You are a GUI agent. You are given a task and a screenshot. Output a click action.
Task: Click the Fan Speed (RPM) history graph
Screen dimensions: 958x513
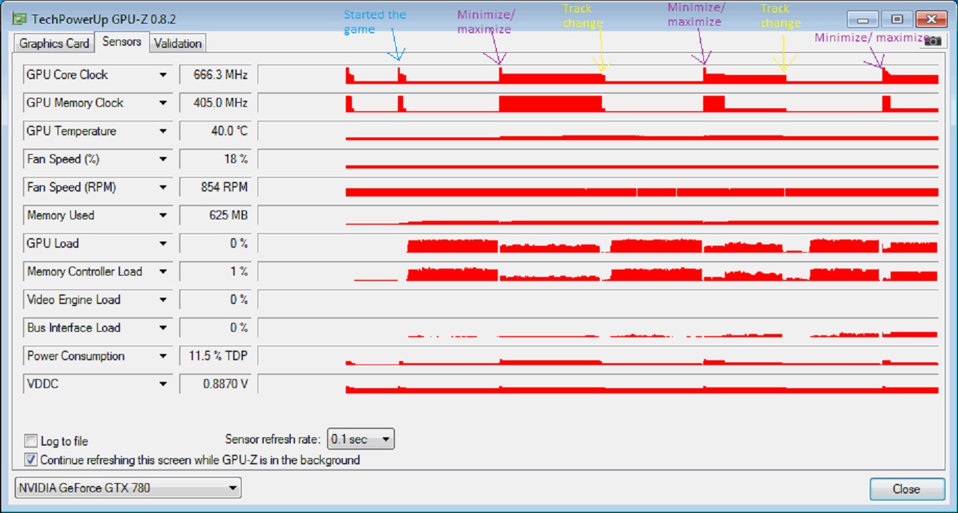pyautogui.click(x=598, y=187)
